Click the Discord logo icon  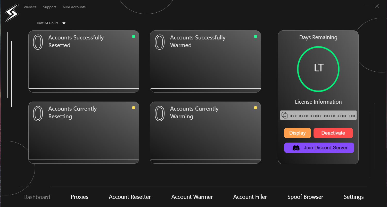point(296,148)
